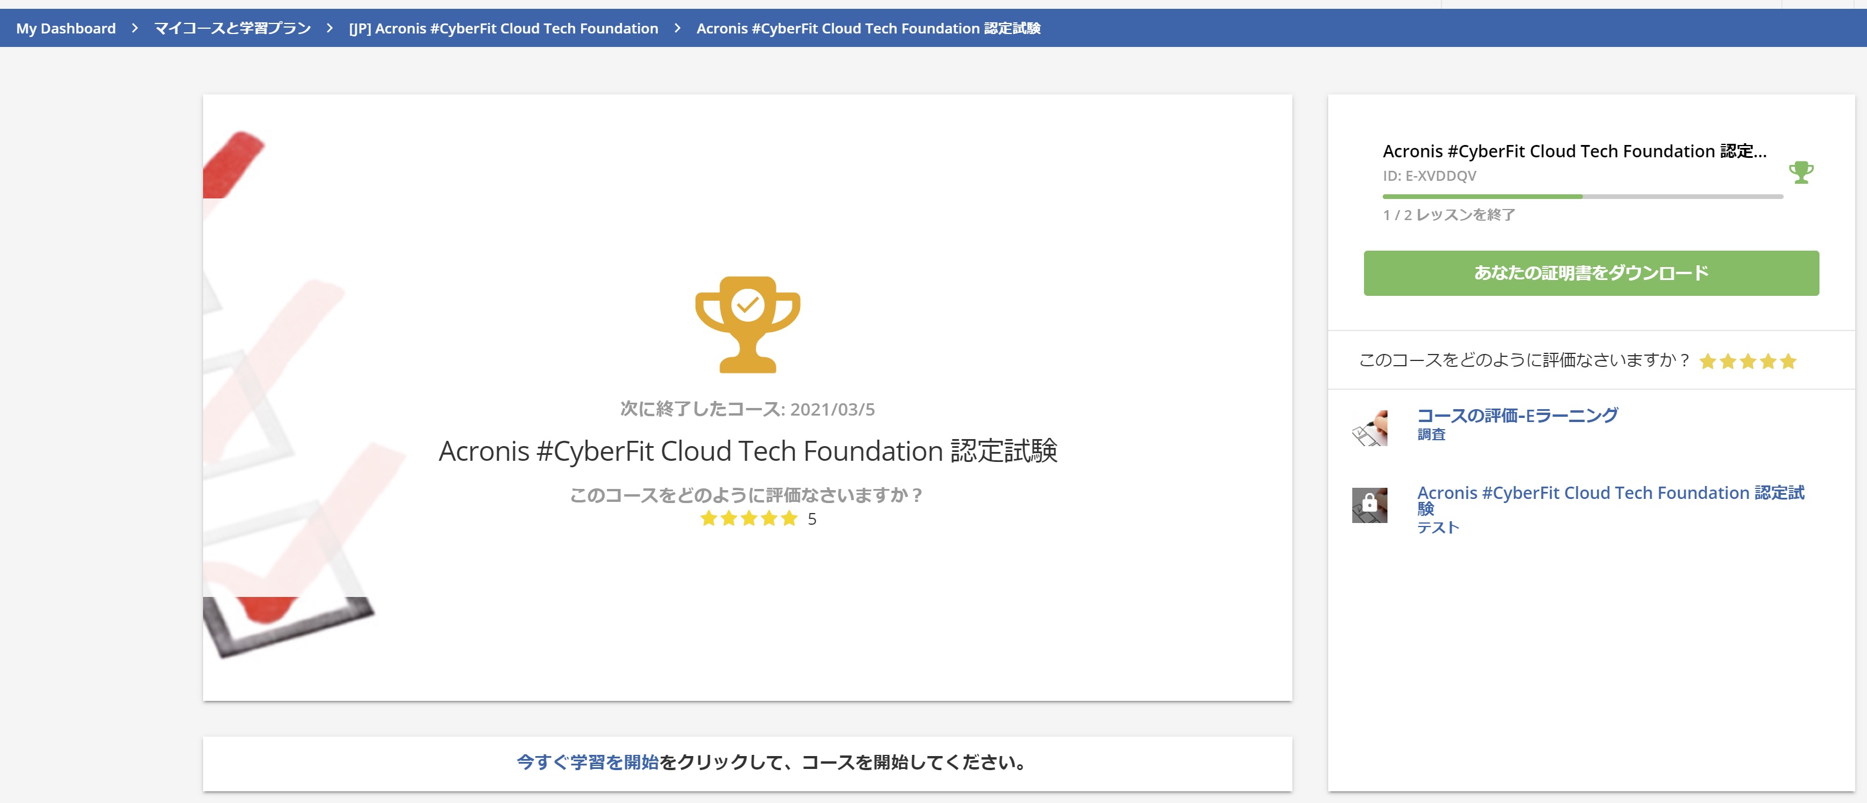Image resolution: width=1867 pixels, height=803 pixels.
Task: Click the survey thumbnail beside コースの評価
Action: click(x=1369, y=429)
